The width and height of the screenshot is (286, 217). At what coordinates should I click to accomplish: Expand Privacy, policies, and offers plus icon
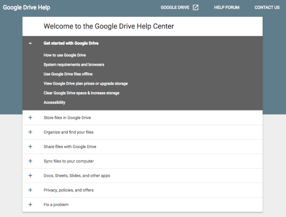point(30,190)
